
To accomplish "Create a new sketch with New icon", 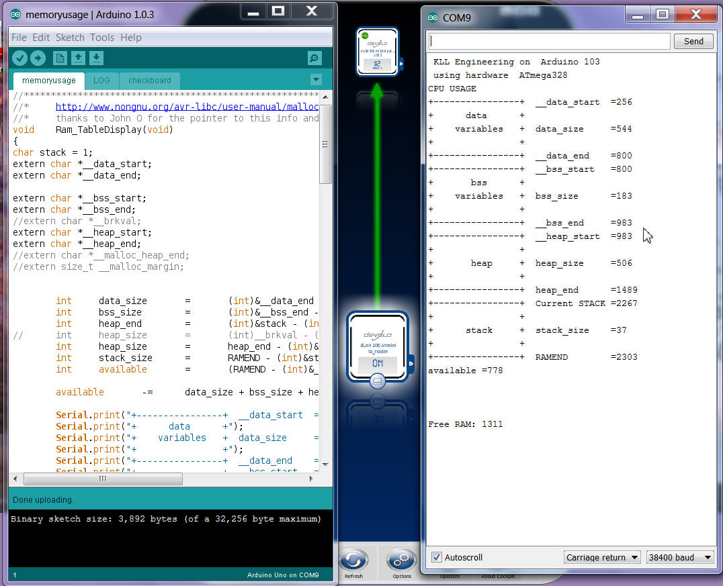I will click(x=60, y=58).
